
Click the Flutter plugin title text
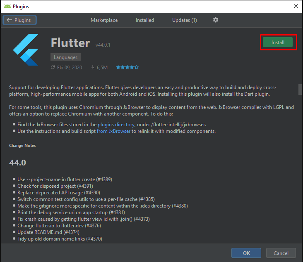pyautogui.click(x=70, y=43)
